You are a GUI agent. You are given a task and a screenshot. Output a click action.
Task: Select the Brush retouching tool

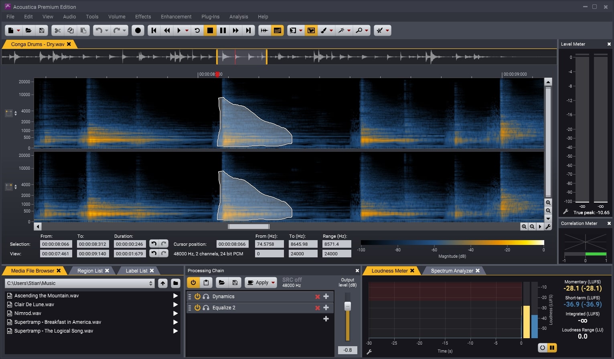tap(325, 30)
